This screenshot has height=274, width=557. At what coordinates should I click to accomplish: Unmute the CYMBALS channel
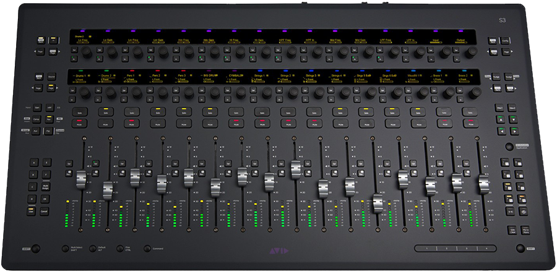tap(236, 124)
